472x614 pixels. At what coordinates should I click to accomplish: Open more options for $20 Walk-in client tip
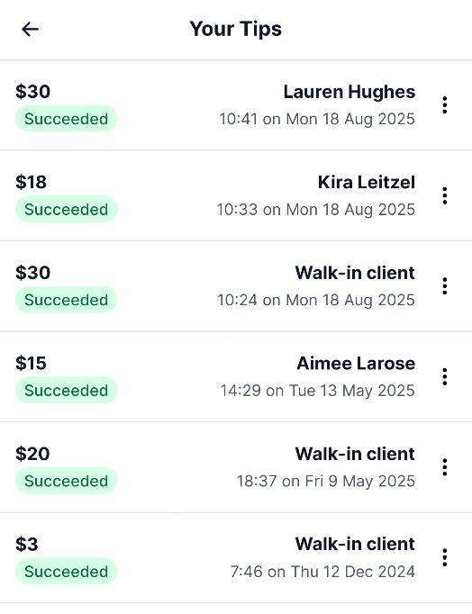click(x=445, y=466)
